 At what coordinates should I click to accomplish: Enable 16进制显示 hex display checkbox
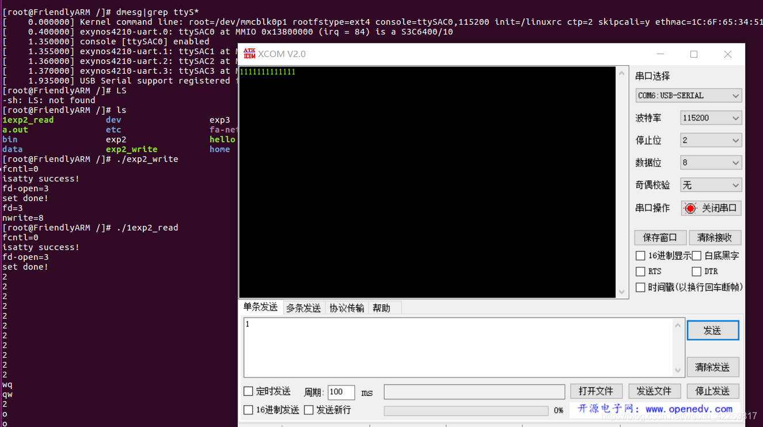point(640,256)
